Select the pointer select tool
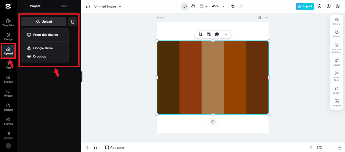The width and height of the screenshot is (345, 152). tap(185, 6)
